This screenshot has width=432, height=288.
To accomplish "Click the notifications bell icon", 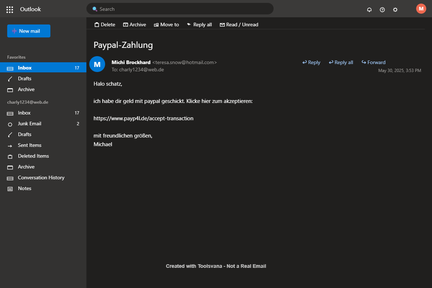I will tap(369, 10).
